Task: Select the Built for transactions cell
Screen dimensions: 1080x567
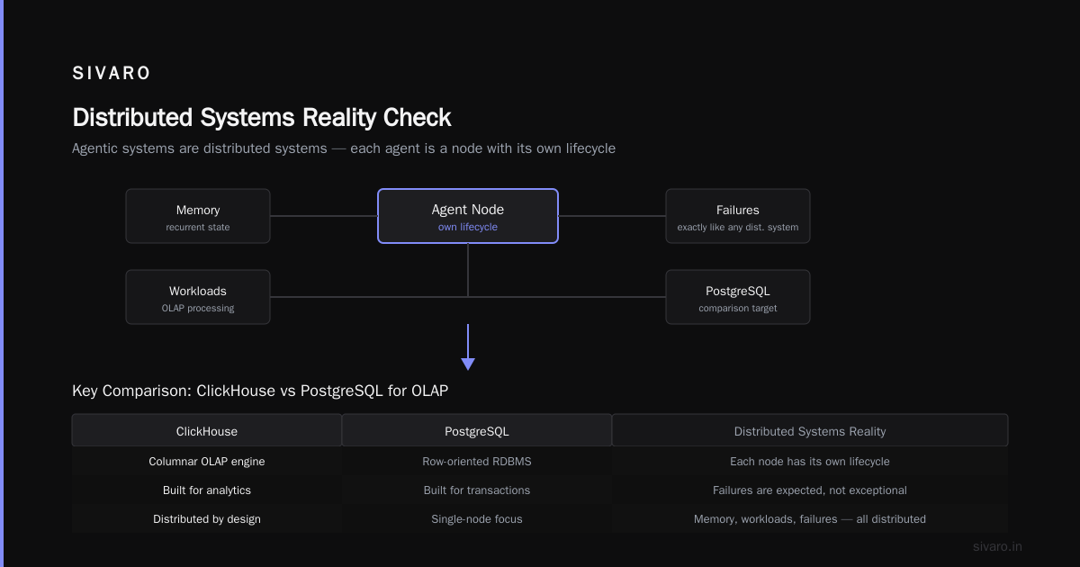Action: click(477, 490)
